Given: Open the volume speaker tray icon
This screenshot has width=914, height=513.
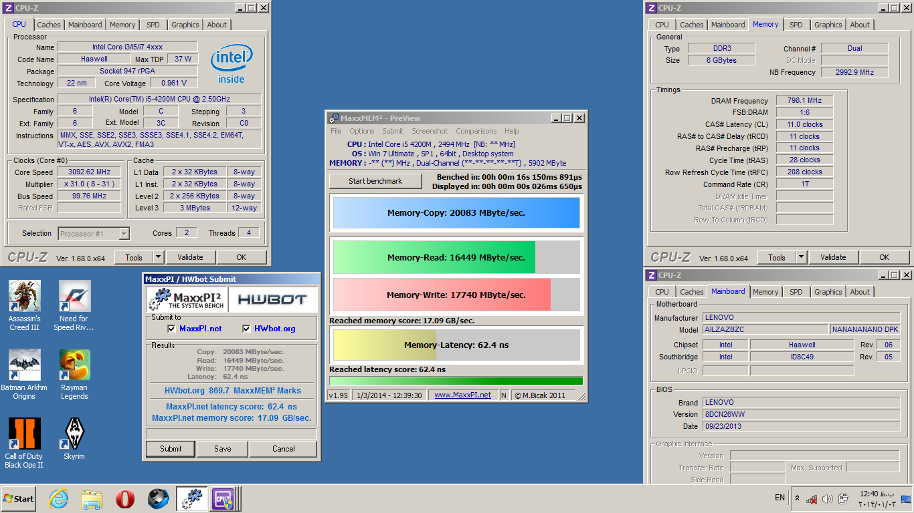Looking at the screenshot, I should [828, 499].
